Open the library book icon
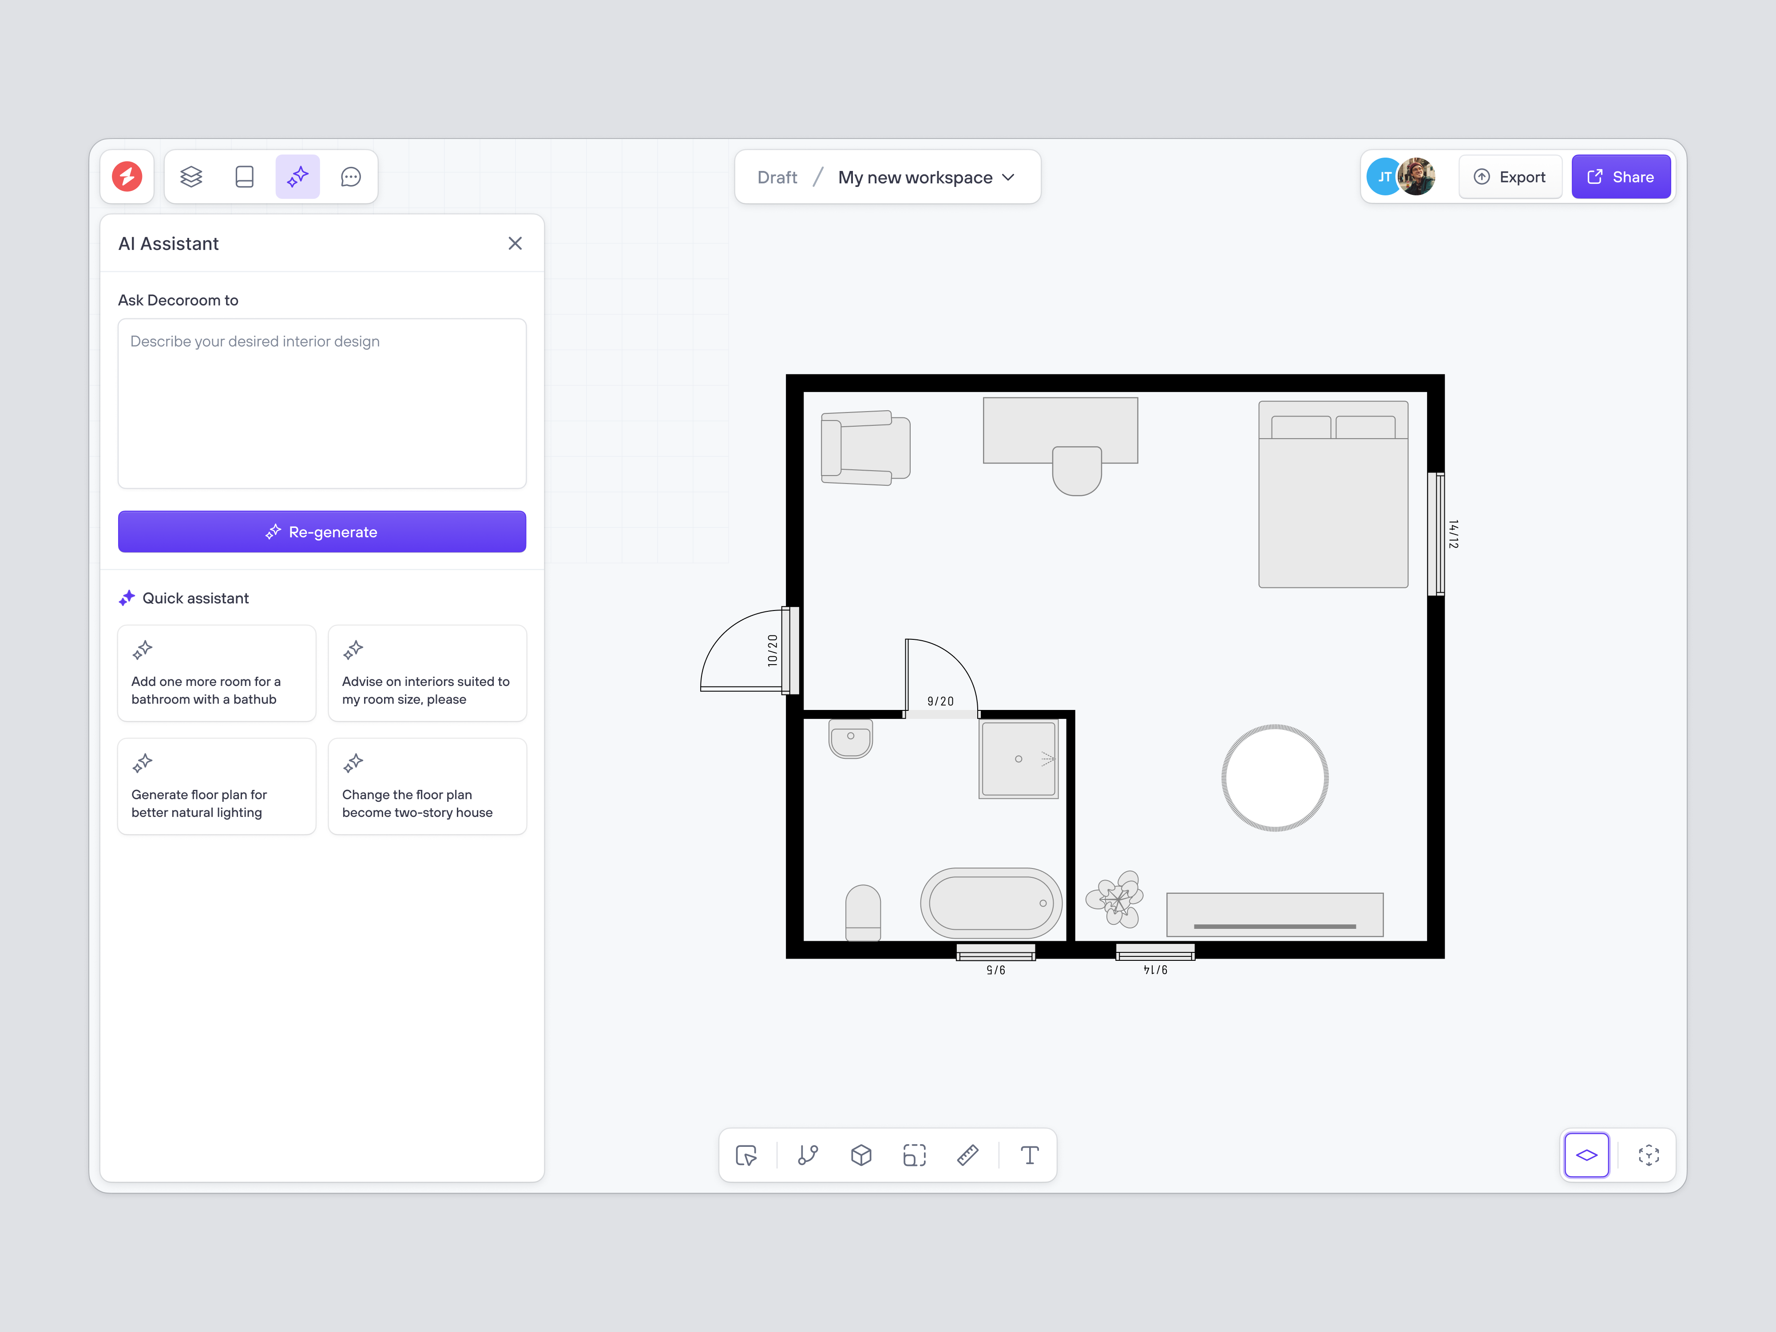Viewport: 1776px width, 1332px height. point(244,177)
